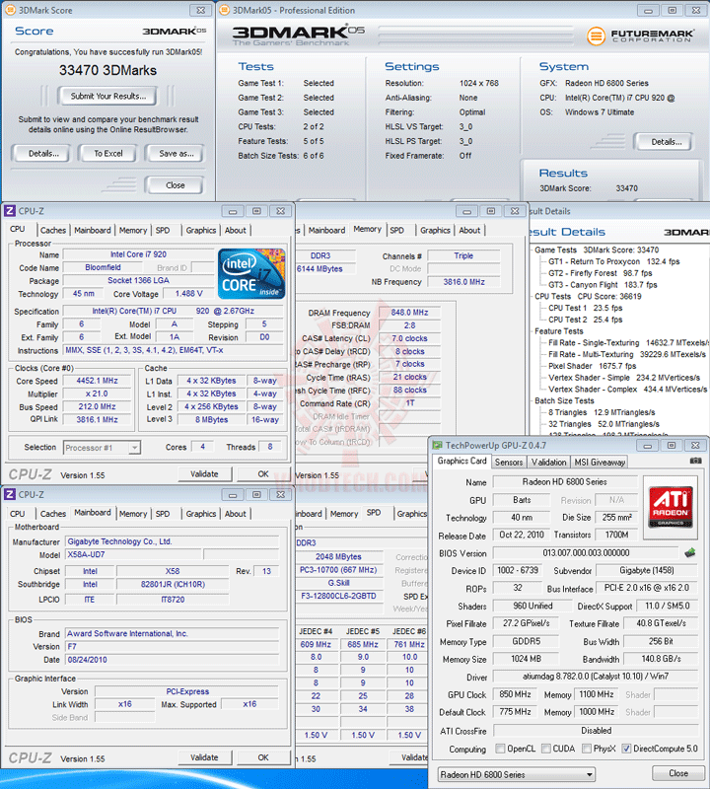Open the Validation tab in GPU-Z
The width and height of the screenshot is (710, 789).
pos(548,462)
